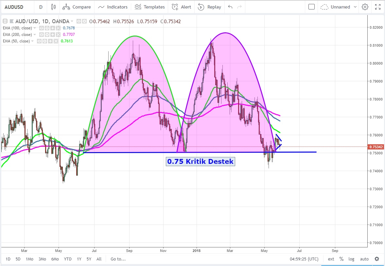Start bar Replay mode
The image size is (385, 266).
[210, 7]
